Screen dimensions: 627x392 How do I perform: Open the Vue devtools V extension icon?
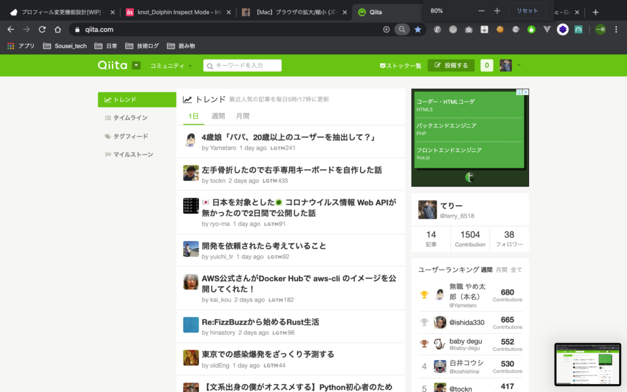click(547, 29)
